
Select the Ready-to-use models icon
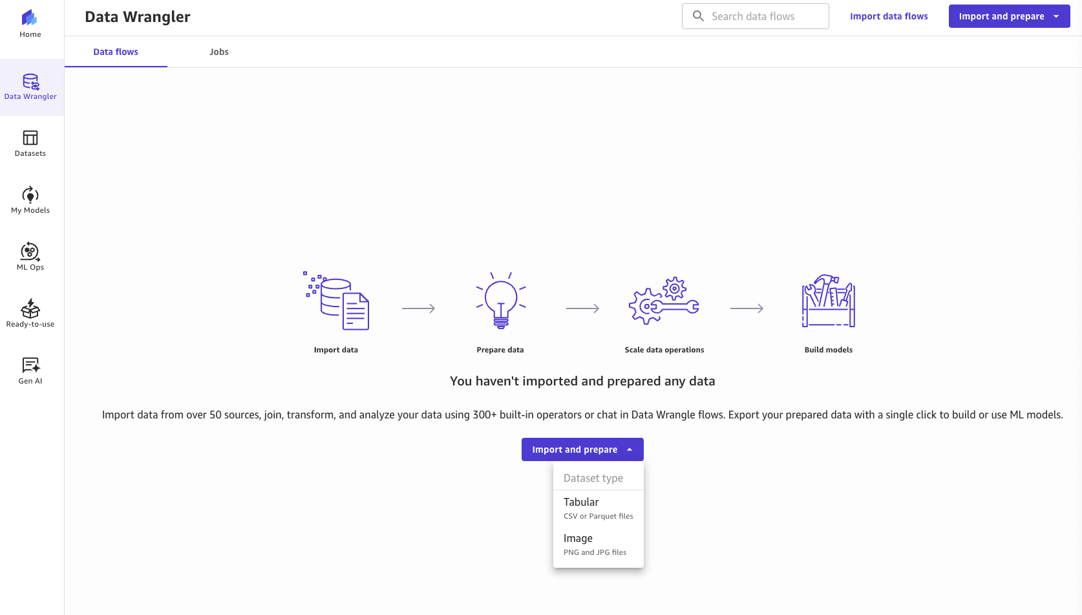[x=30, y=308]
